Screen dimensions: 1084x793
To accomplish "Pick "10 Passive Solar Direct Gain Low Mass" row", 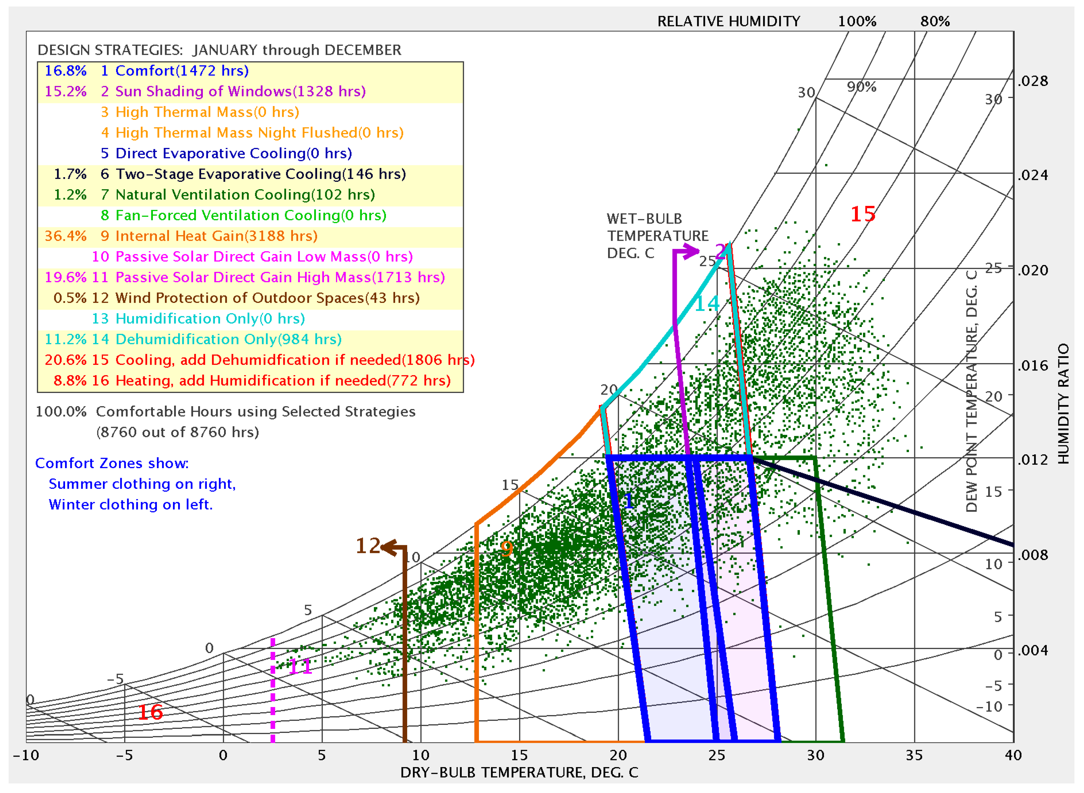I will 250,257.
